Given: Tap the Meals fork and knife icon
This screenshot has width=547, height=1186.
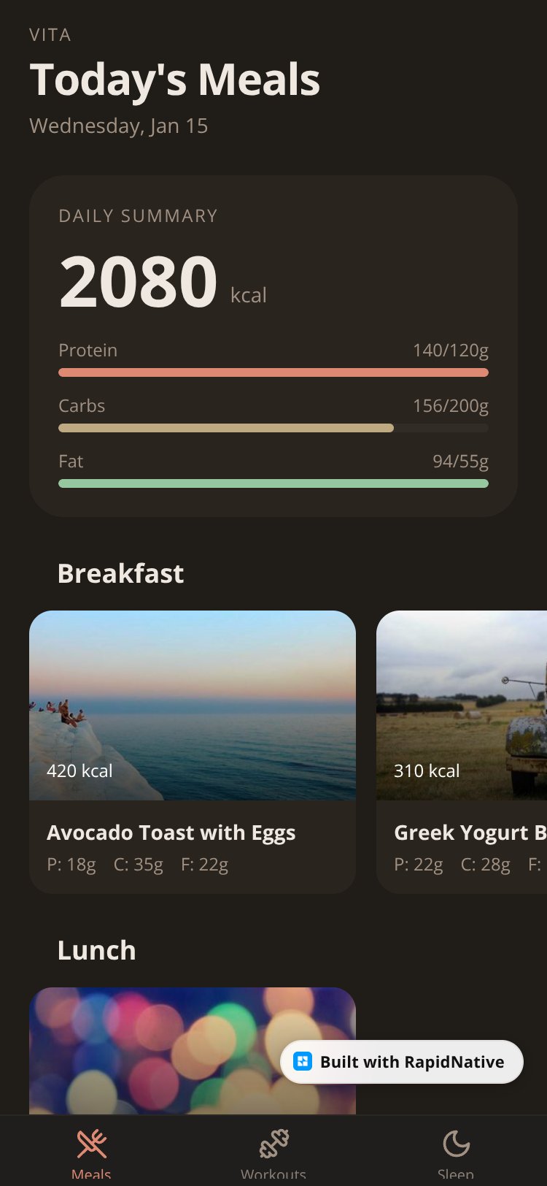Looking at the screenshot, I should tap(92, 1144).
